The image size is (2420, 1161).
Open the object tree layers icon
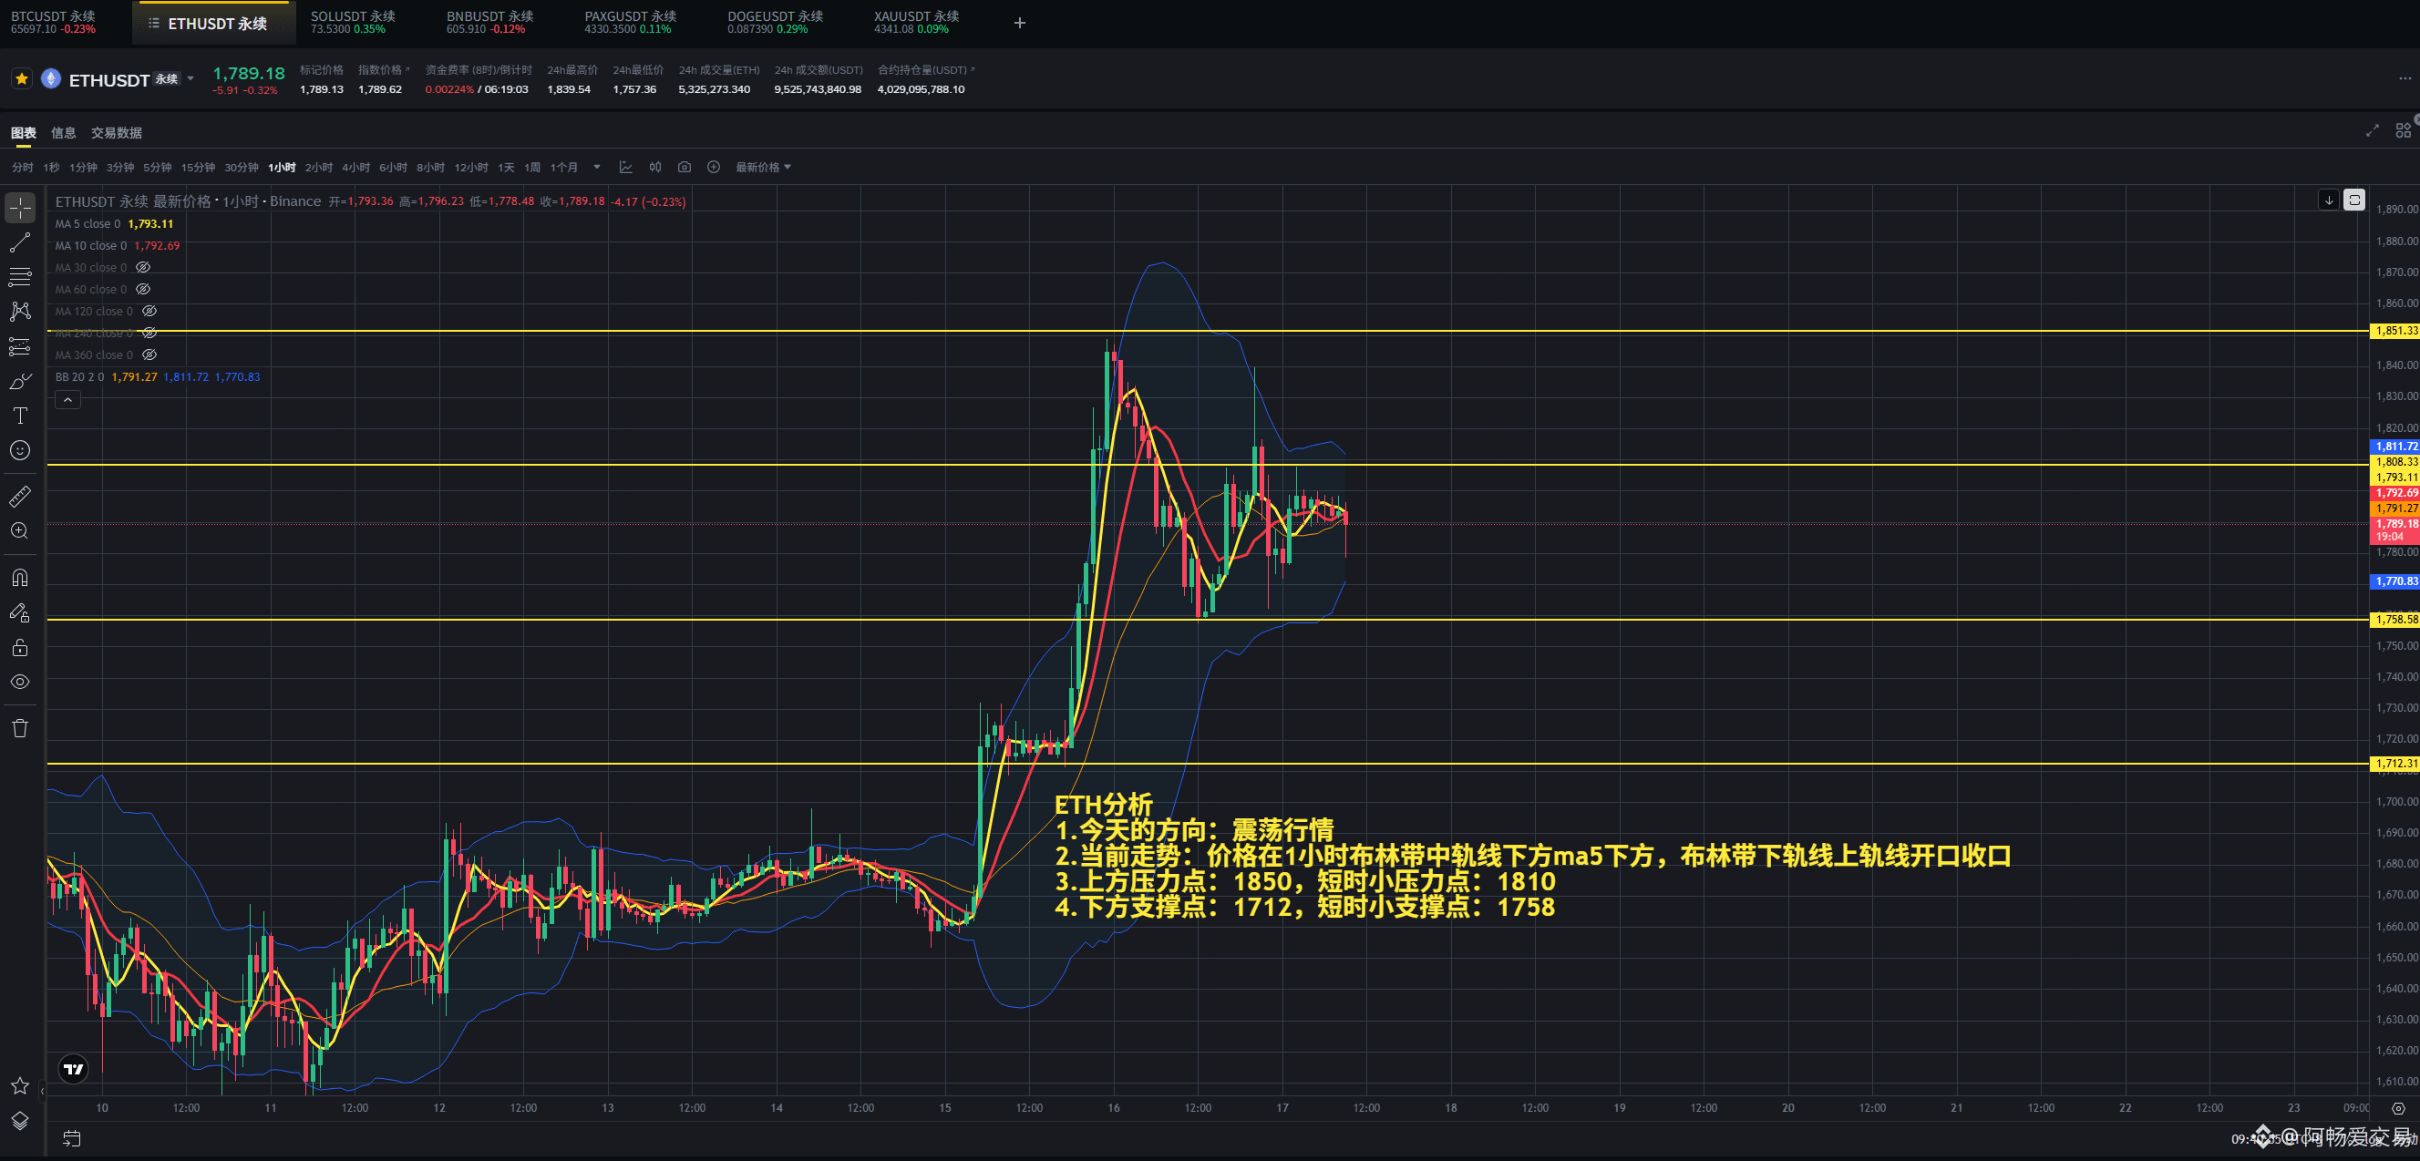point(20,1121)
